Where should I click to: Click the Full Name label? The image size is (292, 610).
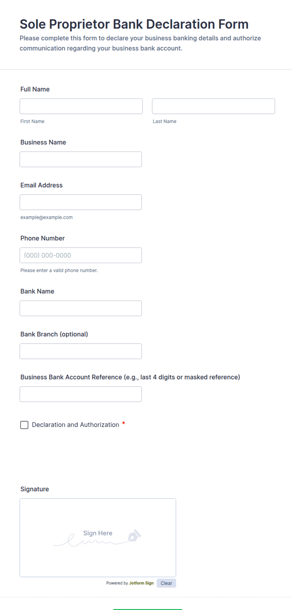[35, 89]
